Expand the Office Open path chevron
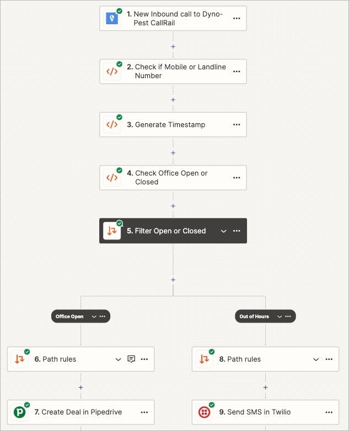Image resolution: width=349 pixels, height=431 pixels. (x=93, y=317)
